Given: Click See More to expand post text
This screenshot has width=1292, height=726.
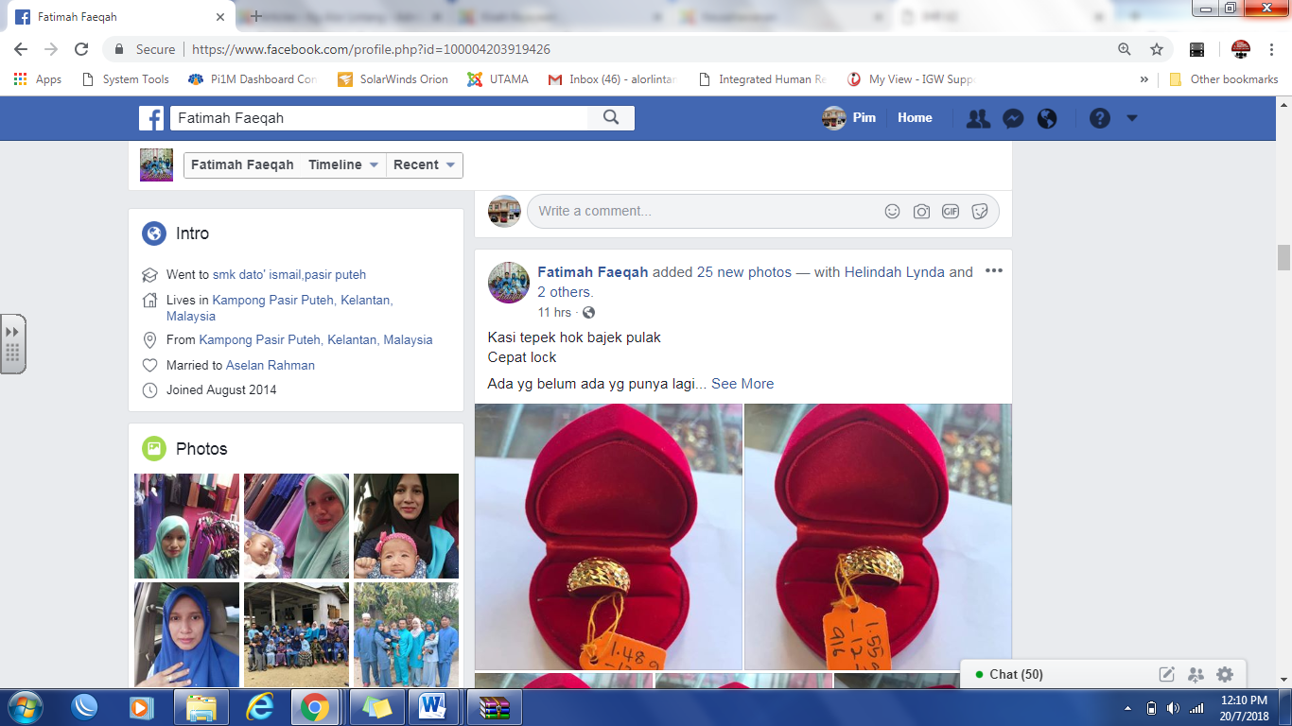Looking at the screenshot, I should (x=742, y=384).
